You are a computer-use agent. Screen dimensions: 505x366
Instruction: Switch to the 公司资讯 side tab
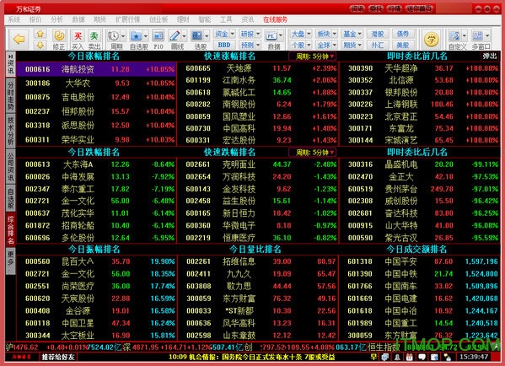[11, 167]
